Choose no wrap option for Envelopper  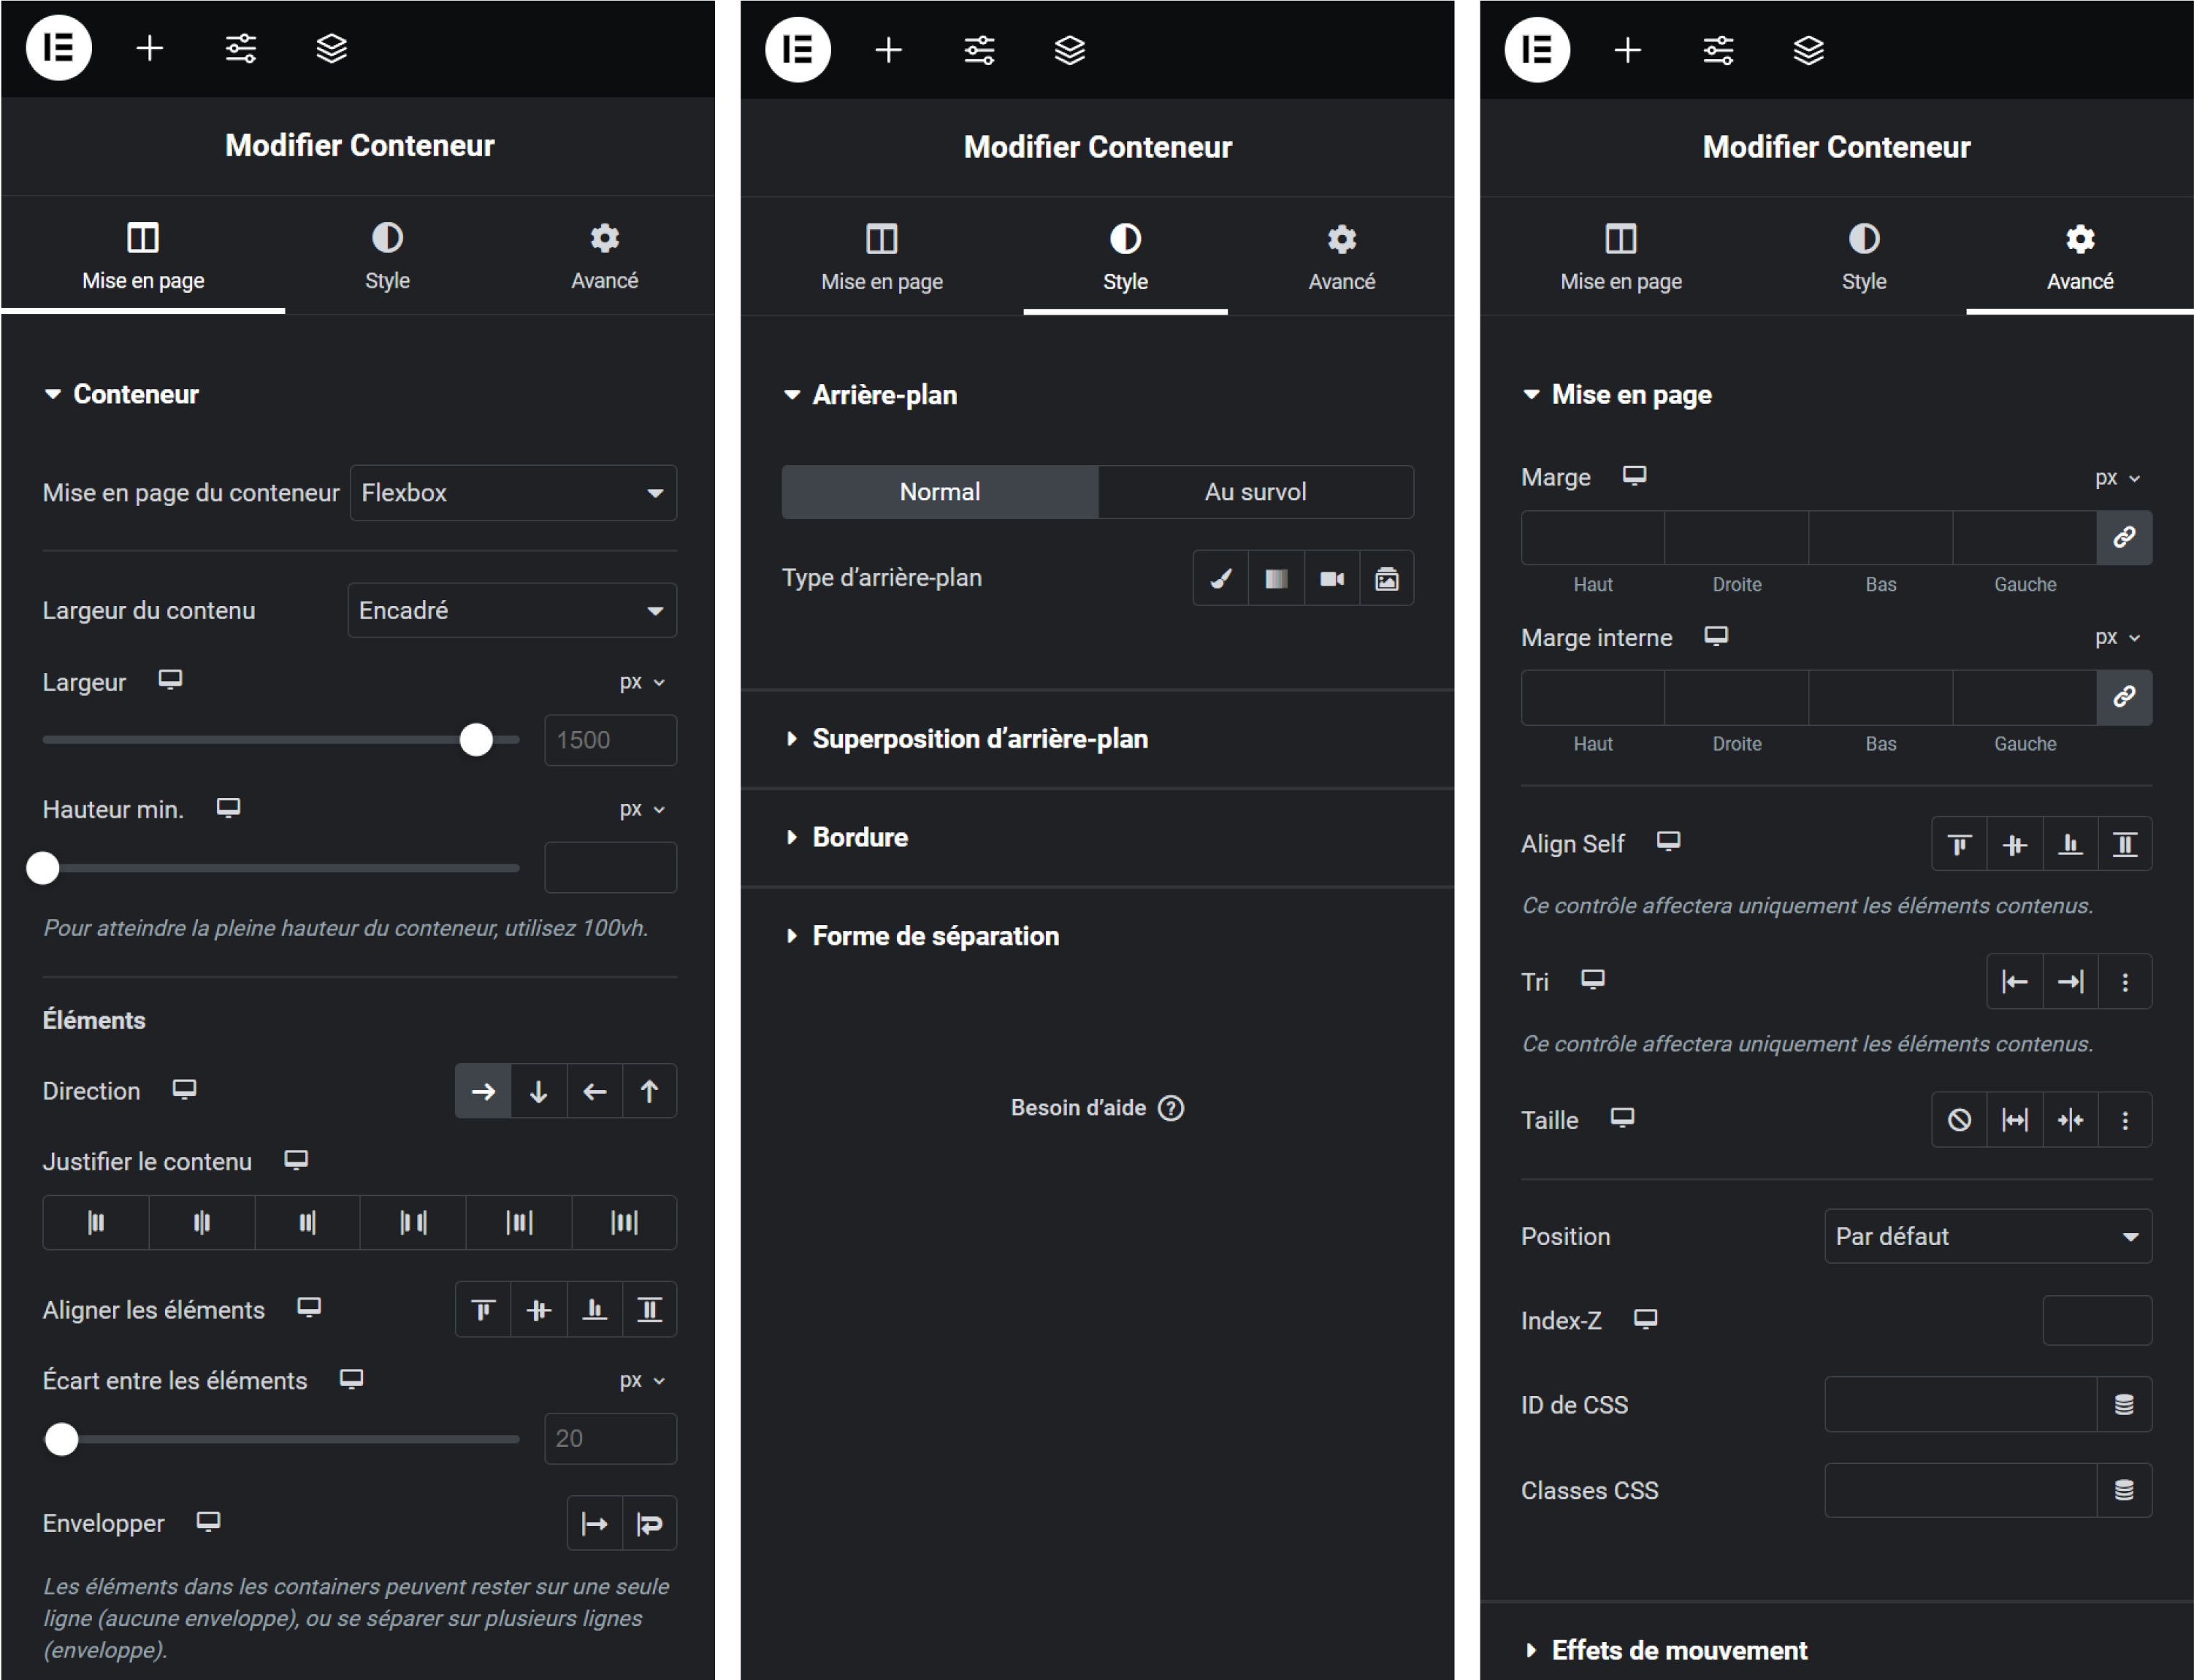click(595, 1524)
